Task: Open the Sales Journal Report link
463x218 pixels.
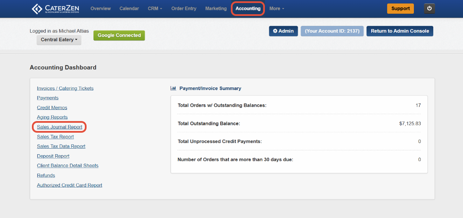Action: pyautogui.click(x=59, y=127)
